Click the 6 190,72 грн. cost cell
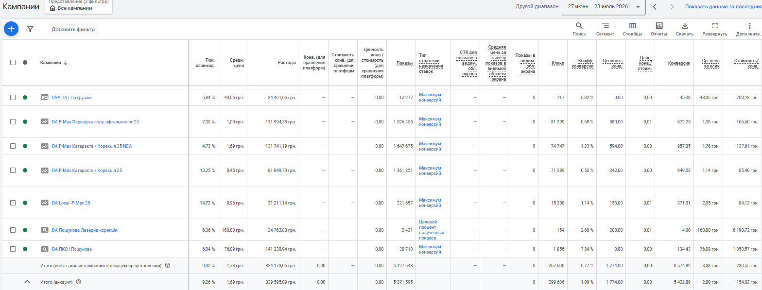The image size is (762, 290). (x=745, y=230)
